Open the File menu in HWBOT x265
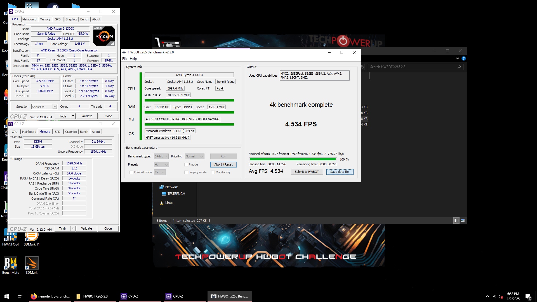The image size is (537, 302). (125, 59)
